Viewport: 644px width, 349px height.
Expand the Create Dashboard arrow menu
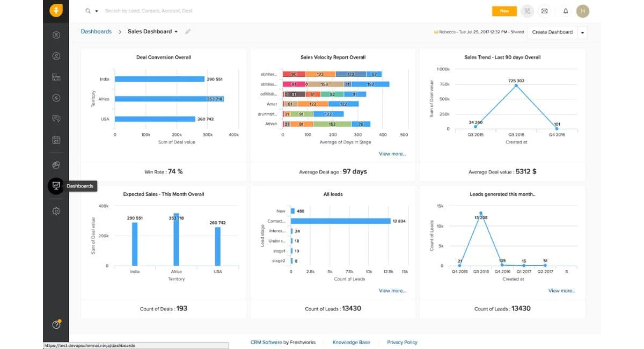click(x=582, y=32)
